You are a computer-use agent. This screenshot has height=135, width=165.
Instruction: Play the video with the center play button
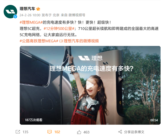[x=90, y=85]
